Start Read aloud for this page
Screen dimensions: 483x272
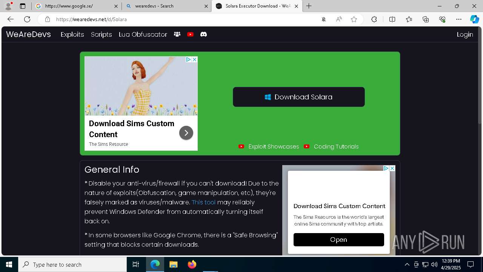coord(339,19)
